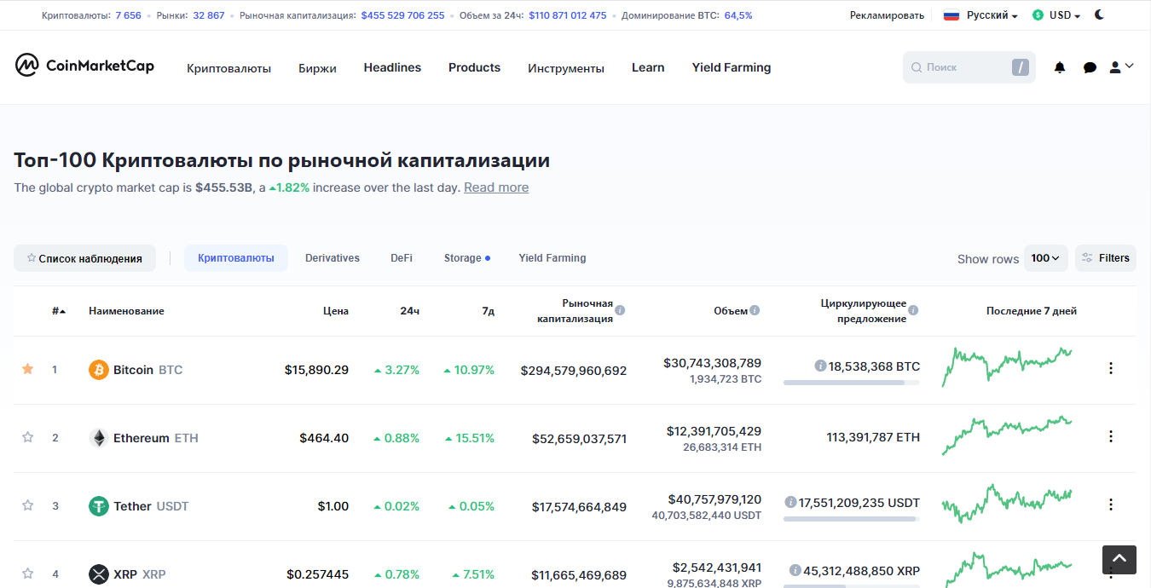Click info icon beside Bitcoin supply

[x=820, y=366]
